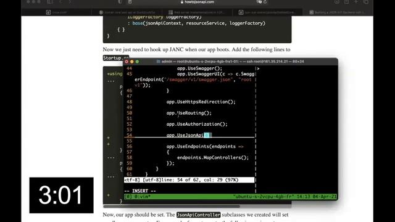Click the green zoom button of terminal
This screenshot has width=395, height=222.
(x=137, y=62)
